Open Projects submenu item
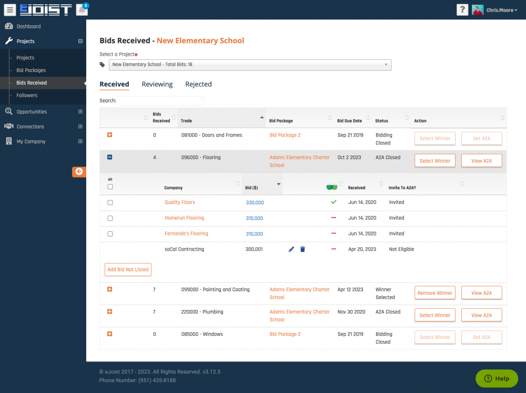Viewport: 526px width, 393px height. 25,58
